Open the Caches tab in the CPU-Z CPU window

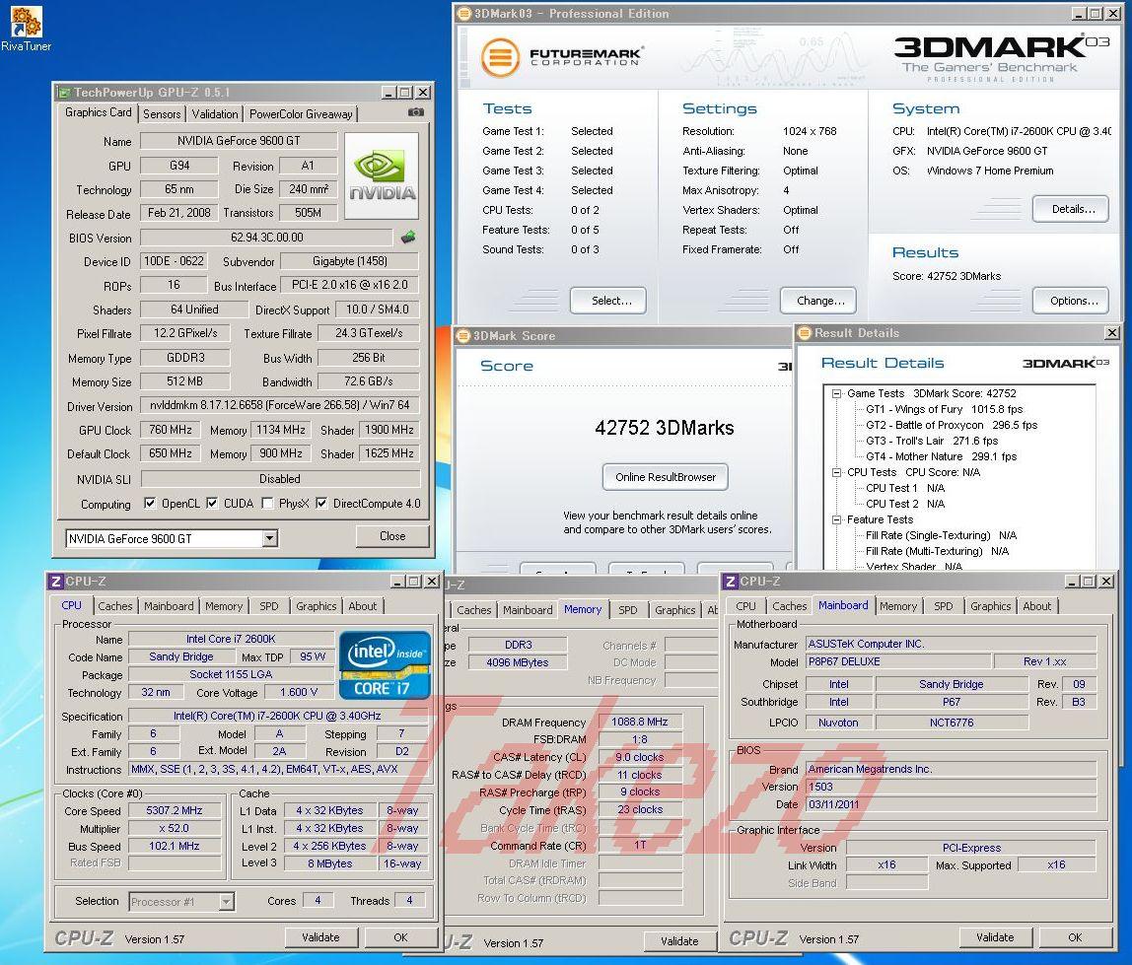[x=115, y=606]
